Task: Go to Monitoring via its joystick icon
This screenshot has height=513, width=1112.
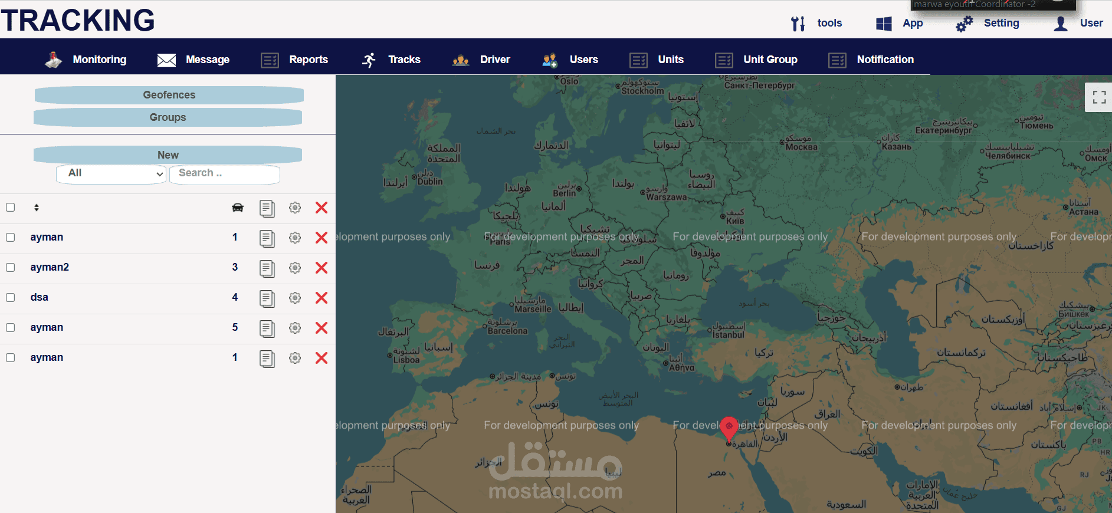Action: (54, 60)
